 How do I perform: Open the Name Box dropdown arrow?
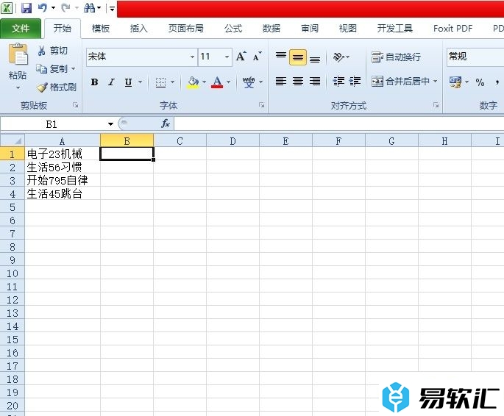[110, 124]
